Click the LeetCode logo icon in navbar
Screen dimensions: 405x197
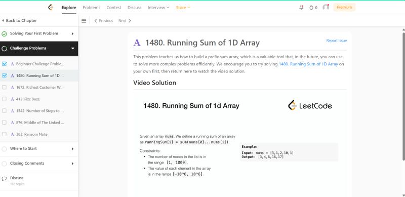51,7
